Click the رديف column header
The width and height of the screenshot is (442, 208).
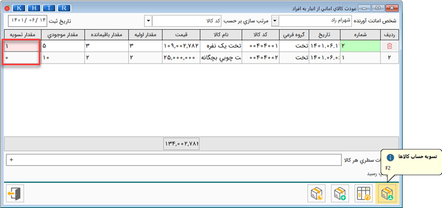(x=389, y=35)
